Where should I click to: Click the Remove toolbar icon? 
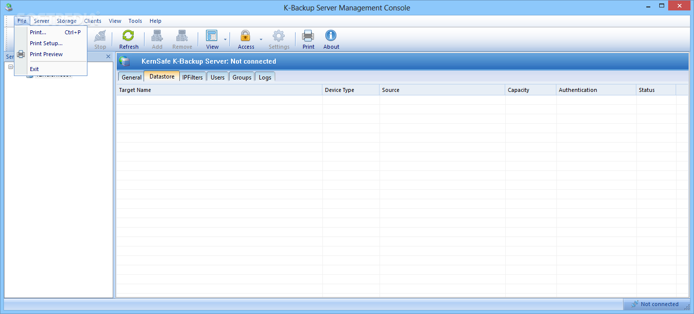coord(182,36)
